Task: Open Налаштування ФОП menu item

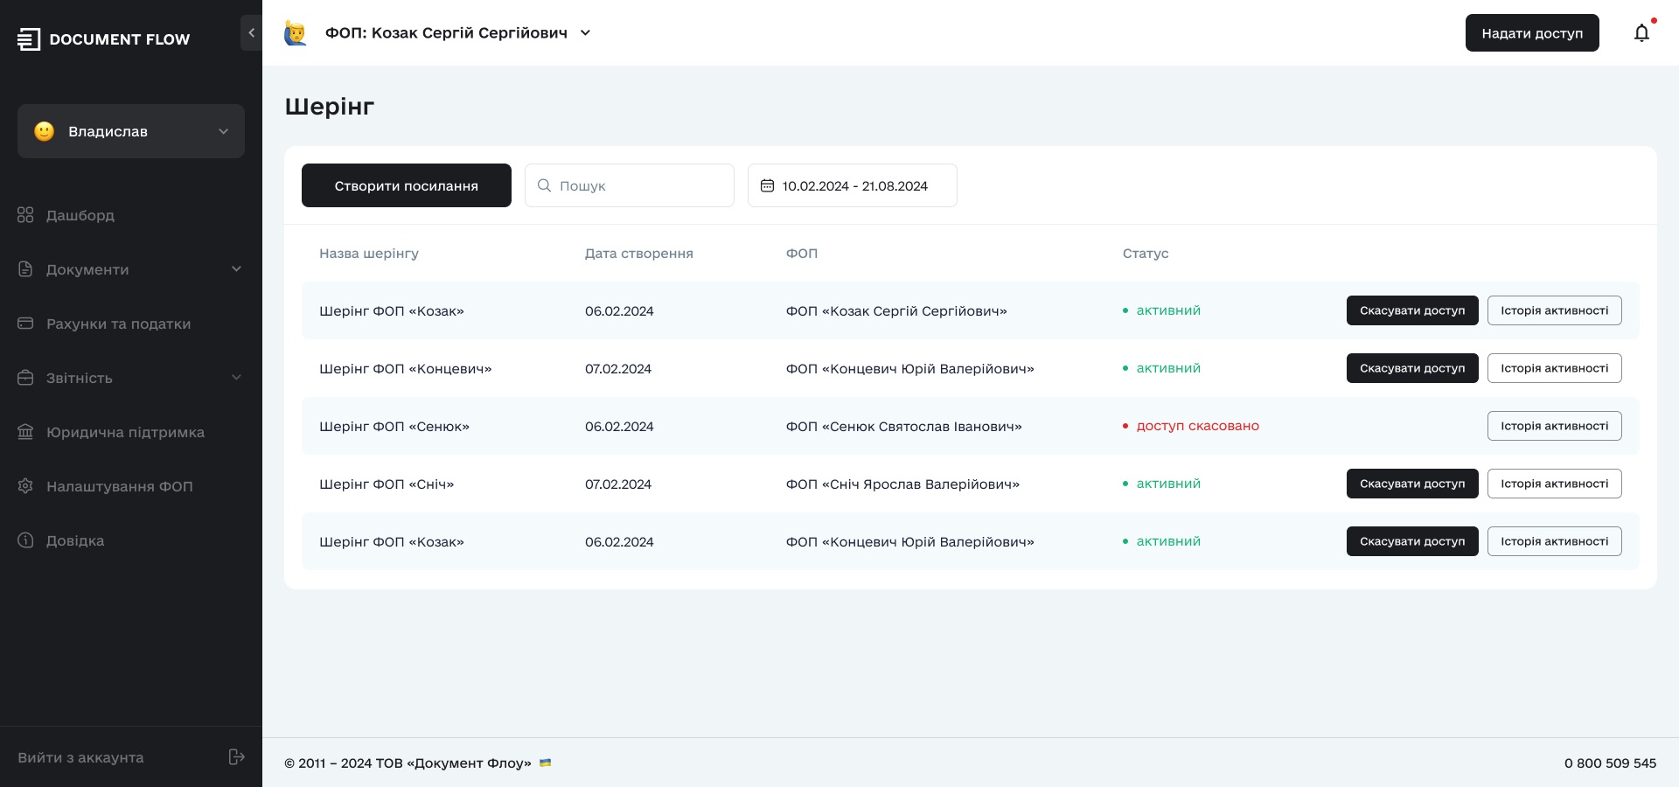Action: point(120,486)
